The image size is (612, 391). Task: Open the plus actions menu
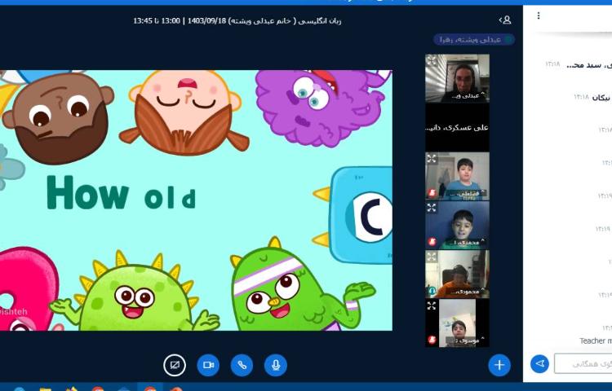(x=499, y=365)
